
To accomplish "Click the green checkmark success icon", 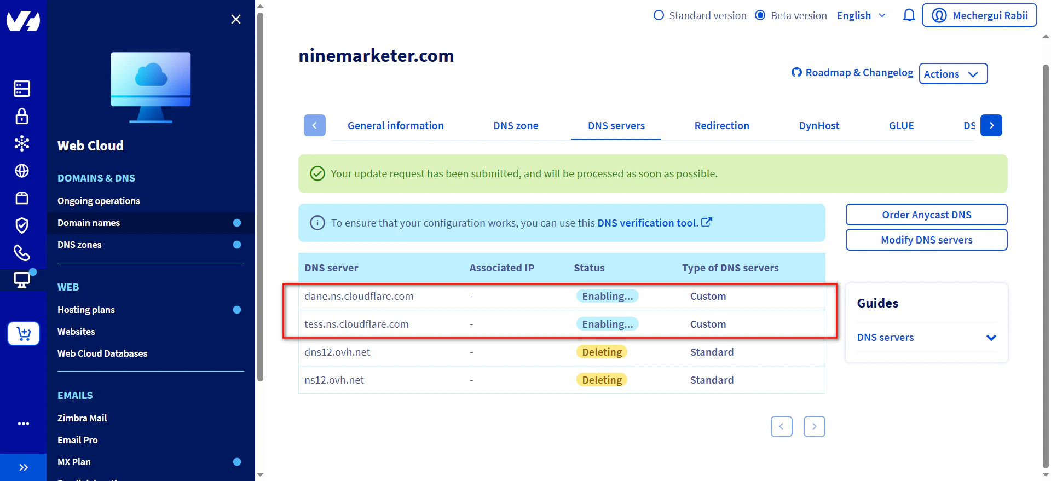I will [317, 173].
